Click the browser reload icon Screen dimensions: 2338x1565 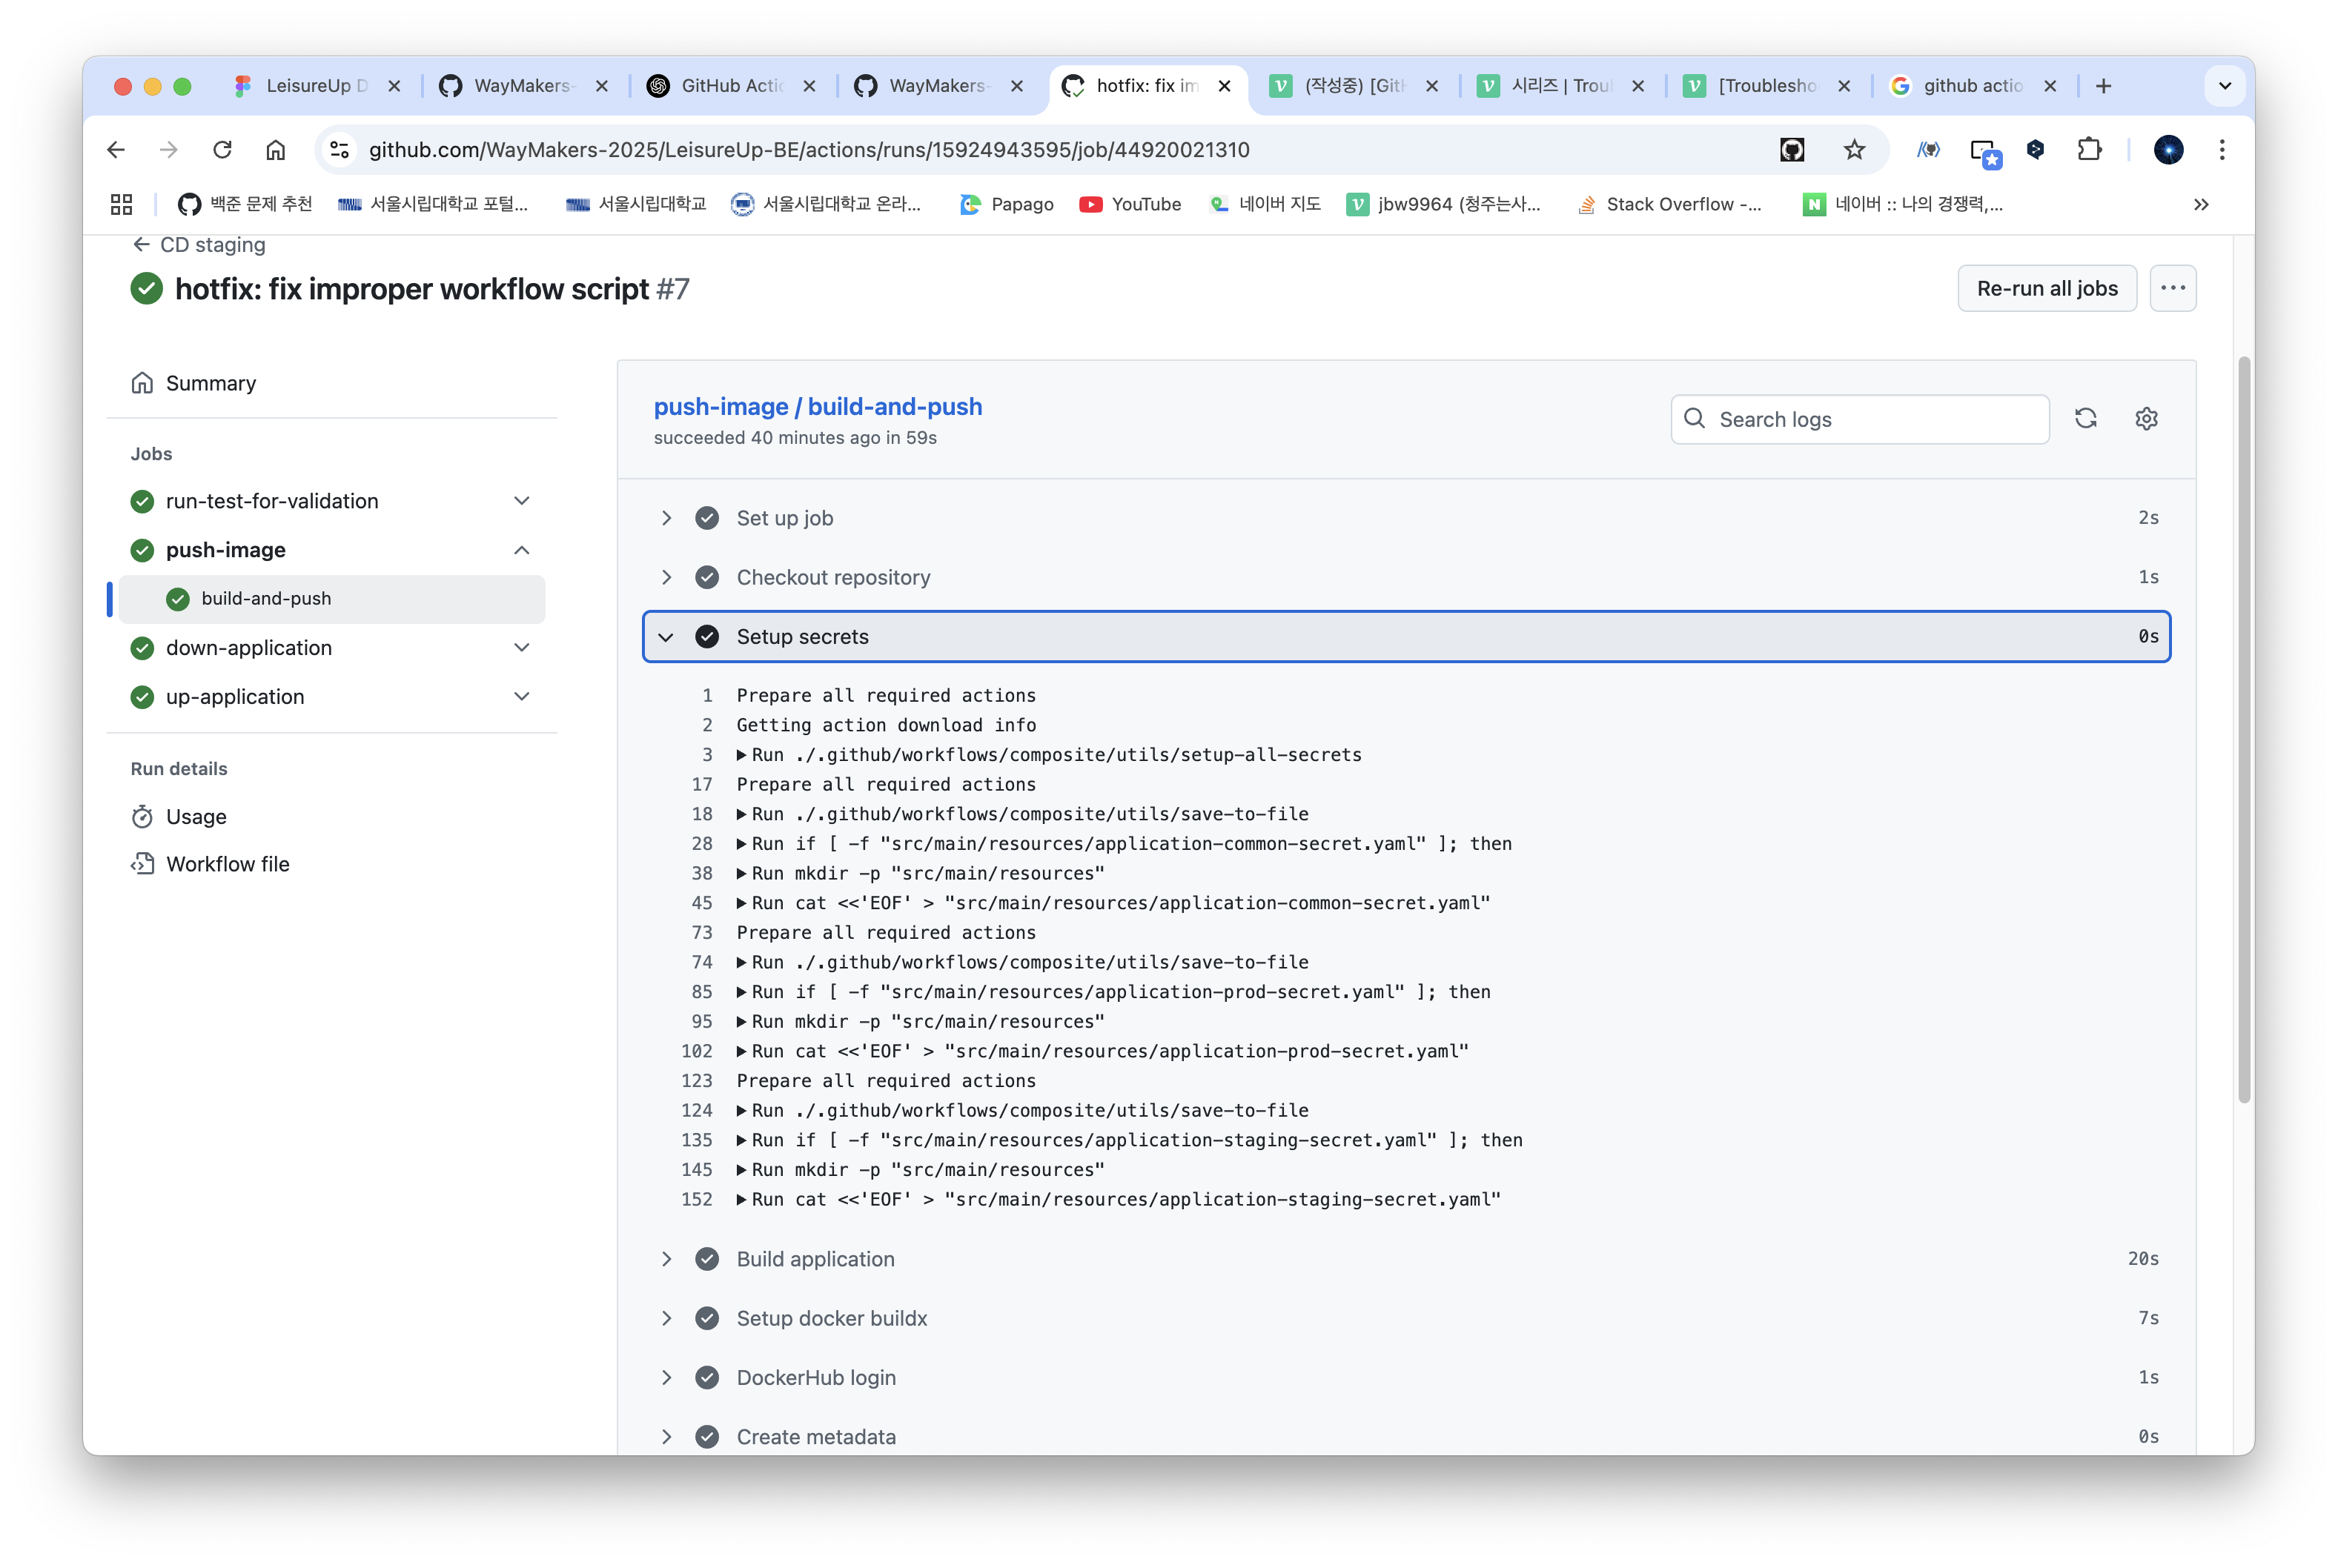click(222, 150)
